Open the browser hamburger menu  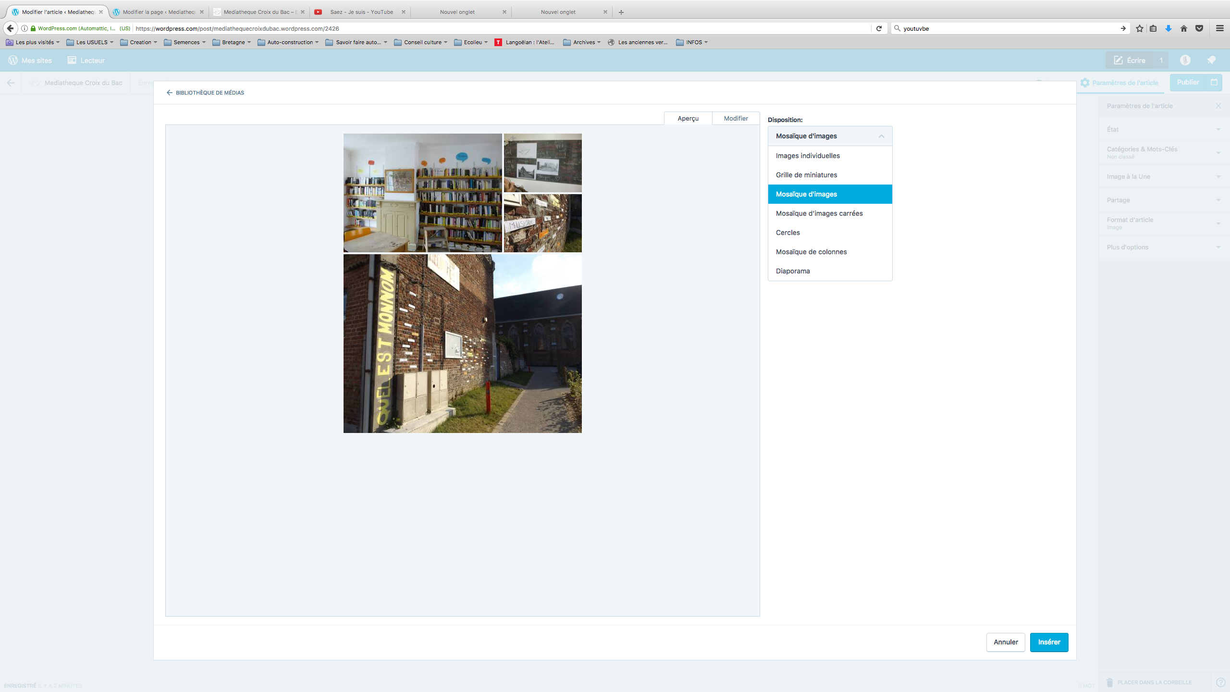1219,28
